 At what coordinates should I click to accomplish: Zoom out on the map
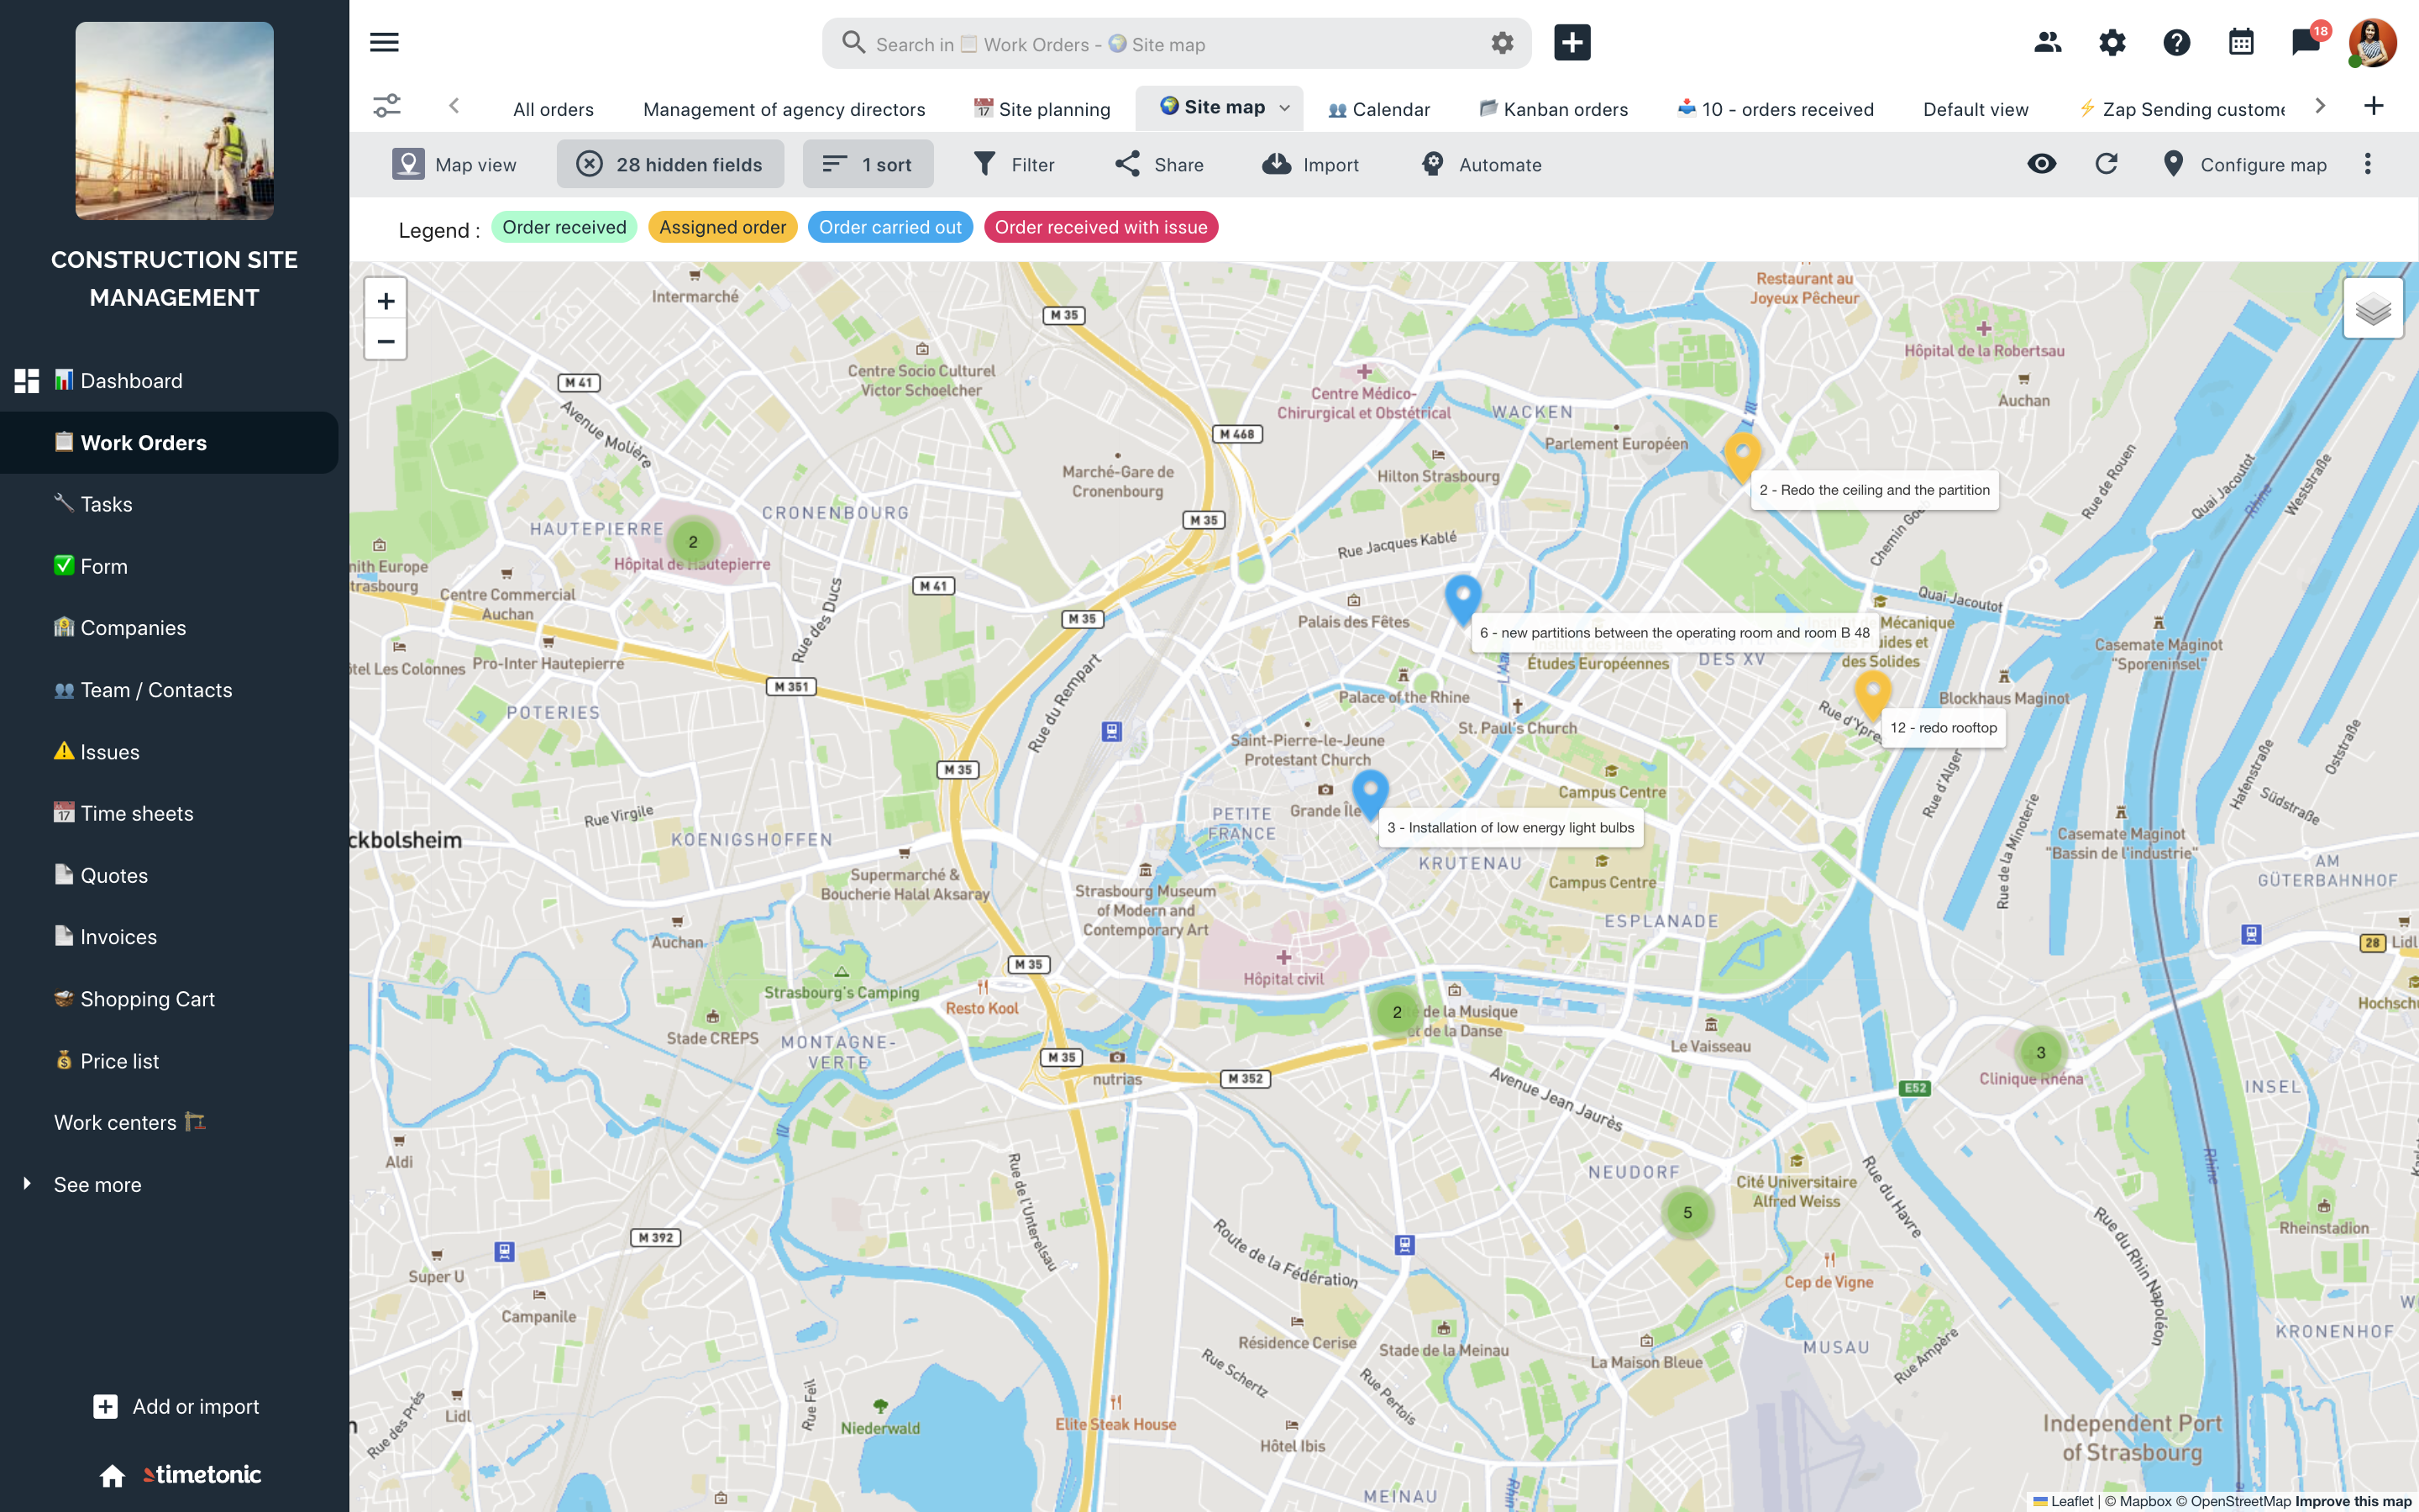(x=386, y=341)
